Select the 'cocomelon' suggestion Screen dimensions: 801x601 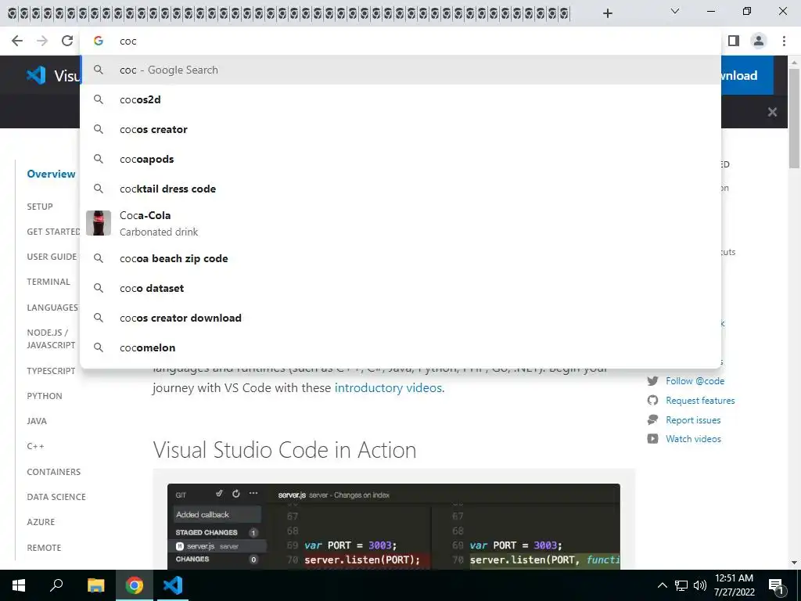click(400, 347)
